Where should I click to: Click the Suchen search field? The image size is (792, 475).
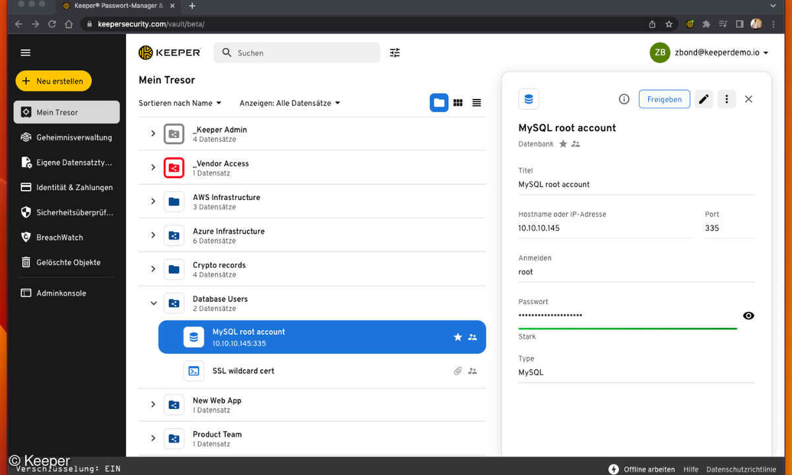297,53
